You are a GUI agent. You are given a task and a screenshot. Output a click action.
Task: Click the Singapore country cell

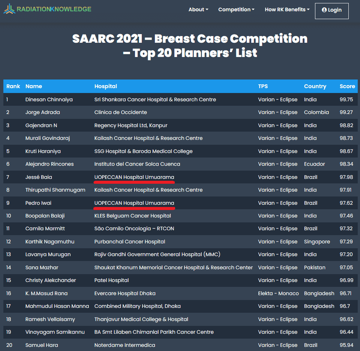coord(317,242)
